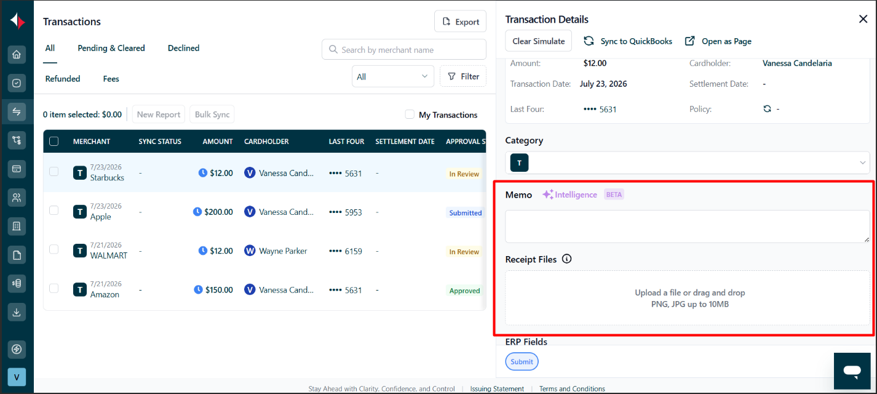The height and width of the screenshot is (394, 877).
Task: Open the cards icon in sidebar
Action: click(x=17, y=168)
